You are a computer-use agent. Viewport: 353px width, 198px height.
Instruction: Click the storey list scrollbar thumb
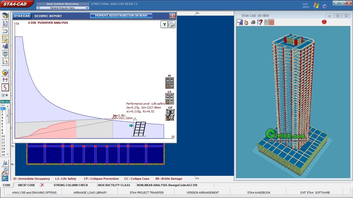tap(8, 116)
